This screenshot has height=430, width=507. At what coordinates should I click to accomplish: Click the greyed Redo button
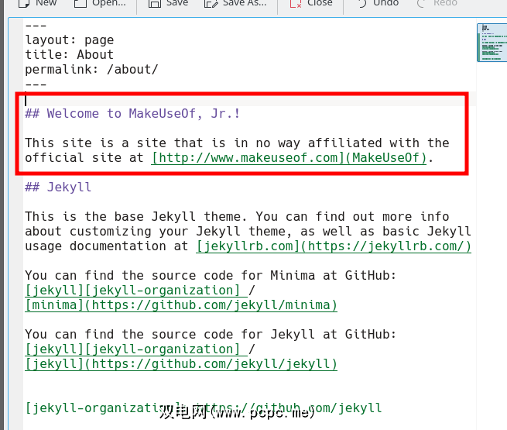[x=437, y=3]
